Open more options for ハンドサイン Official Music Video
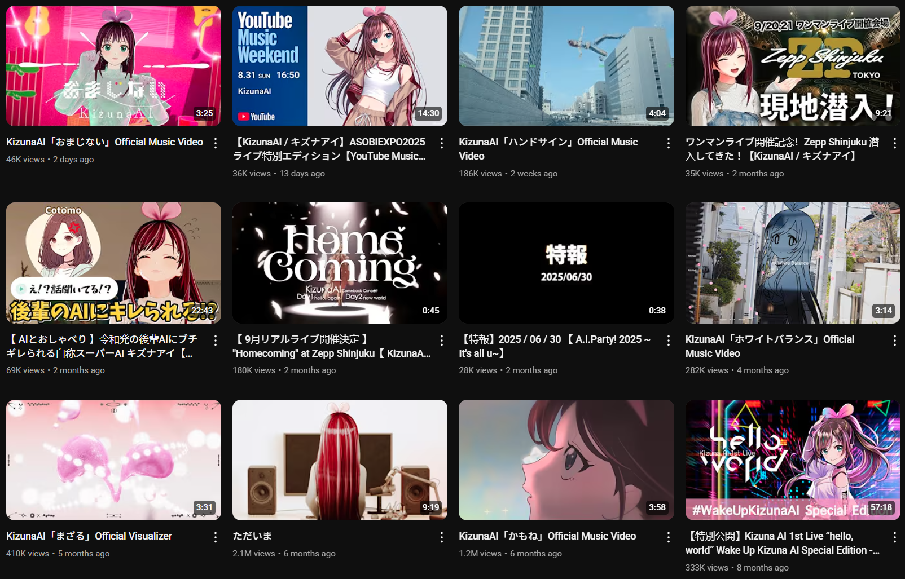Image resolution: width=905 pixels, height=579 pixels. pyautogui.click(x=669, y=143)
